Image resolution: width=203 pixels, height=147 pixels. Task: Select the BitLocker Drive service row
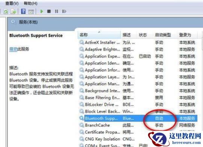pos(138,104)
